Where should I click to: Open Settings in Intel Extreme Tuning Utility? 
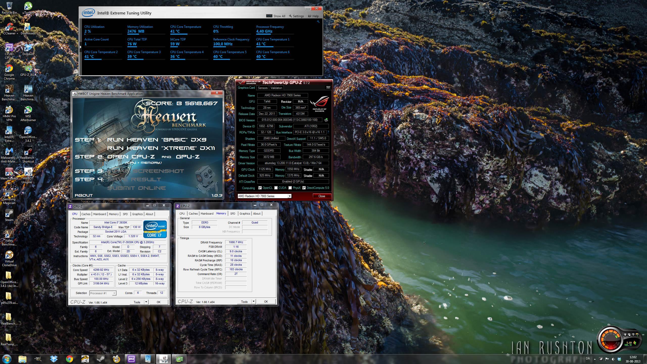(296, 16)
